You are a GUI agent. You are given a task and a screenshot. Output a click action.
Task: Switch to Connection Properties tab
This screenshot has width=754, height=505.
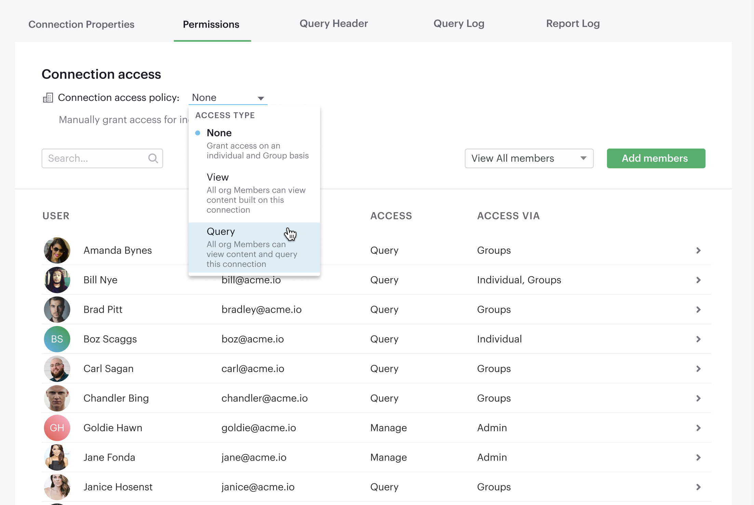click(82, 24)
